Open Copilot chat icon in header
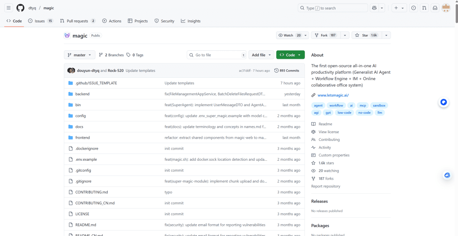This screenshot has width=458, height=236. coord(374,8)
